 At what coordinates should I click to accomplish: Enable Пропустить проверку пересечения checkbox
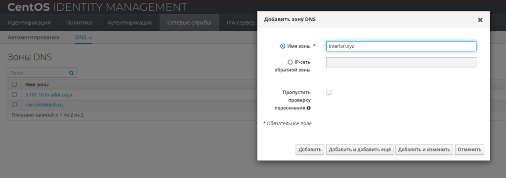click(x=329, y=92)
